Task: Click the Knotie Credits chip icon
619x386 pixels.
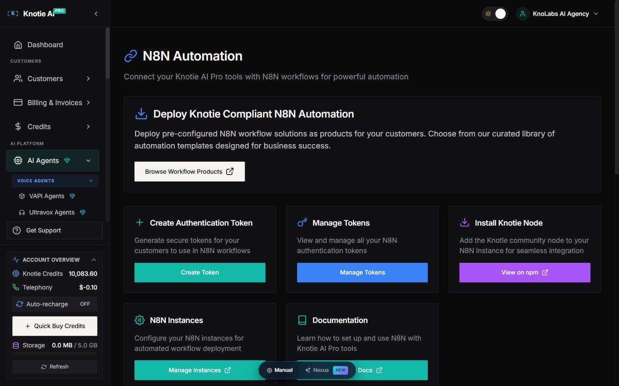Action: click(16, 274)
